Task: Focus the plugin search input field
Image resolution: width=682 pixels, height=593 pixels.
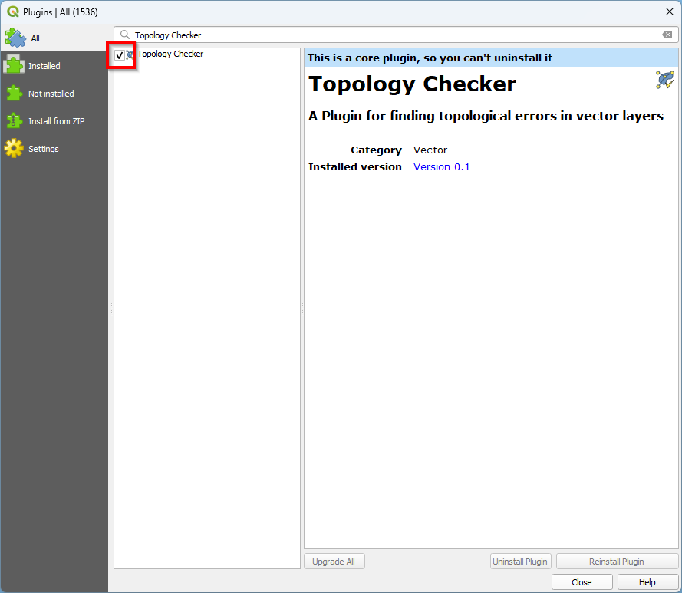Action: [x=391, y=35]
